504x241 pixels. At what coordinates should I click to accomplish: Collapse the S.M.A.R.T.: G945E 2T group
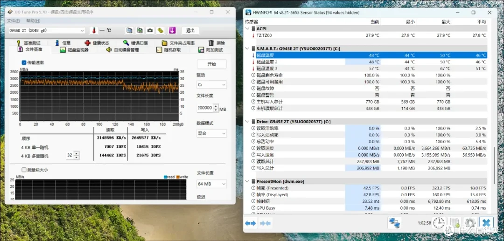(247, 48)
